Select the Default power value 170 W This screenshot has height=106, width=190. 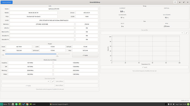click(85, 47)
